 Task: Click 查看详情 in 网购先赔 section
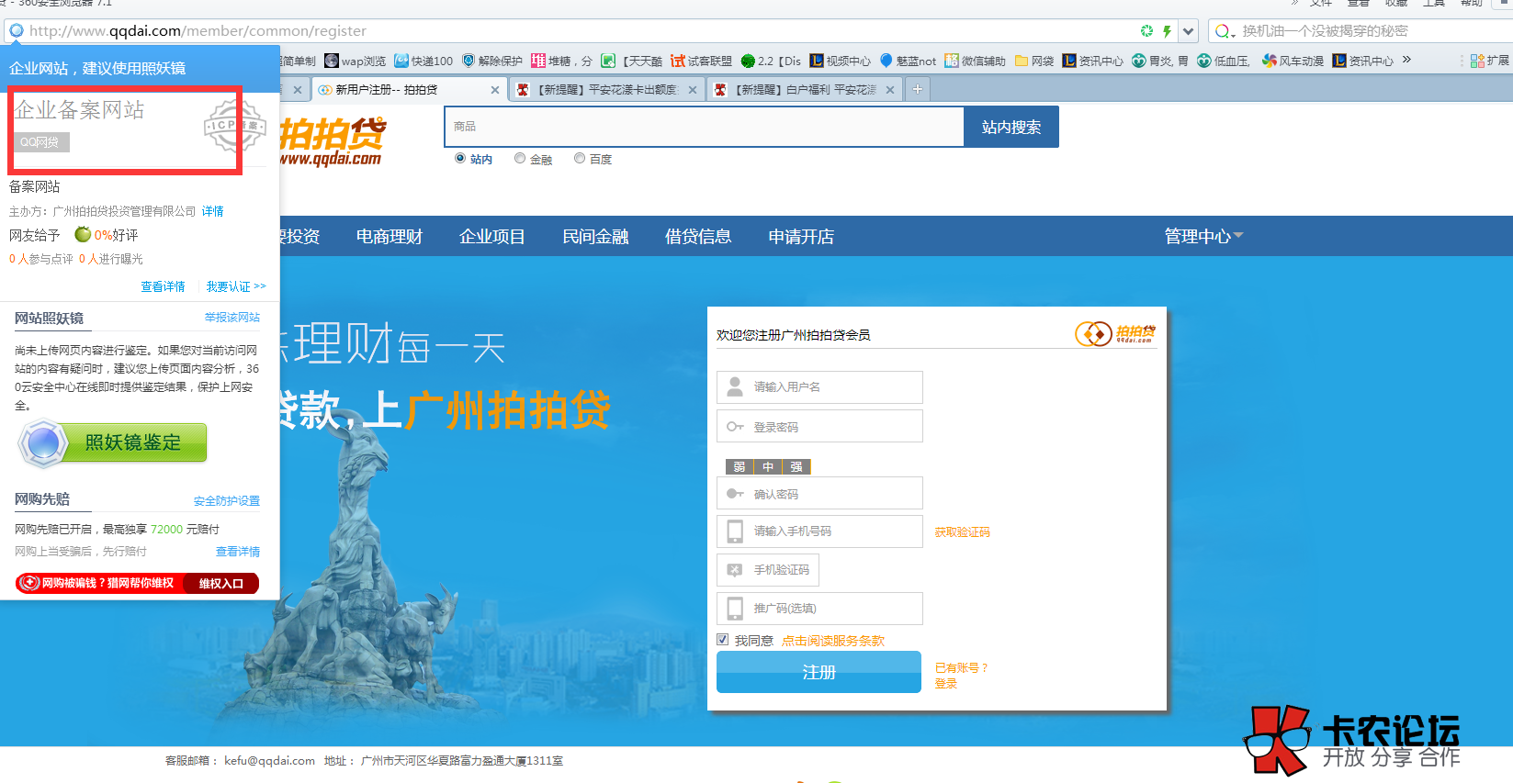tap(238, 552)
